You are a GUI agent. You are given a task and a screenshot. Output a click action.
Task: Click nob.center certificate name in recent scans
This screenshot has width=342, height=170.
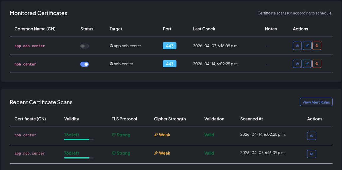pos(25,135)
